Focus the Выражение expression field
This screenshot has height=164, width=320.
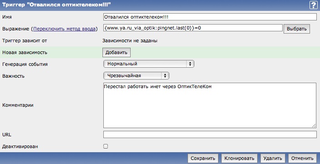(x=193, y=28)
